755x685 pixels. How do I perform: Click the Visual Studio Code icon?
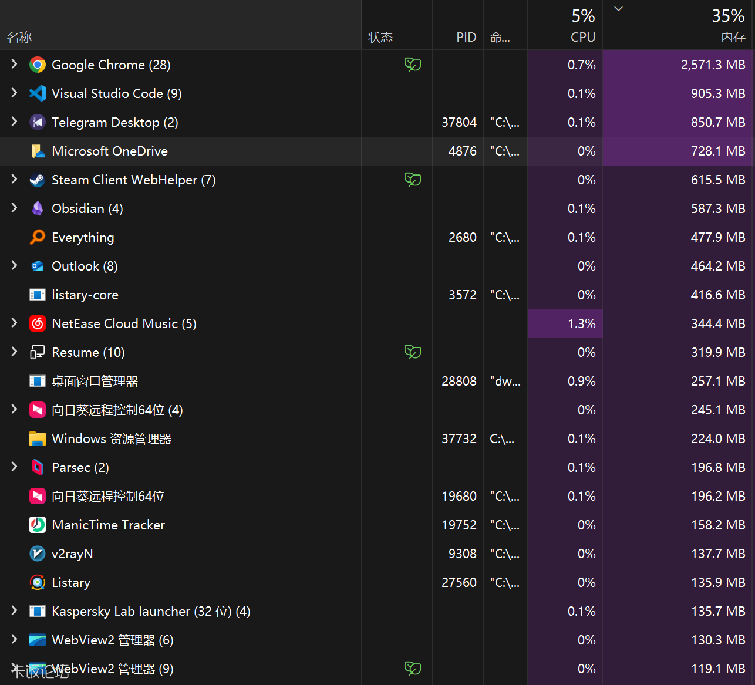[x=38, y=93]
